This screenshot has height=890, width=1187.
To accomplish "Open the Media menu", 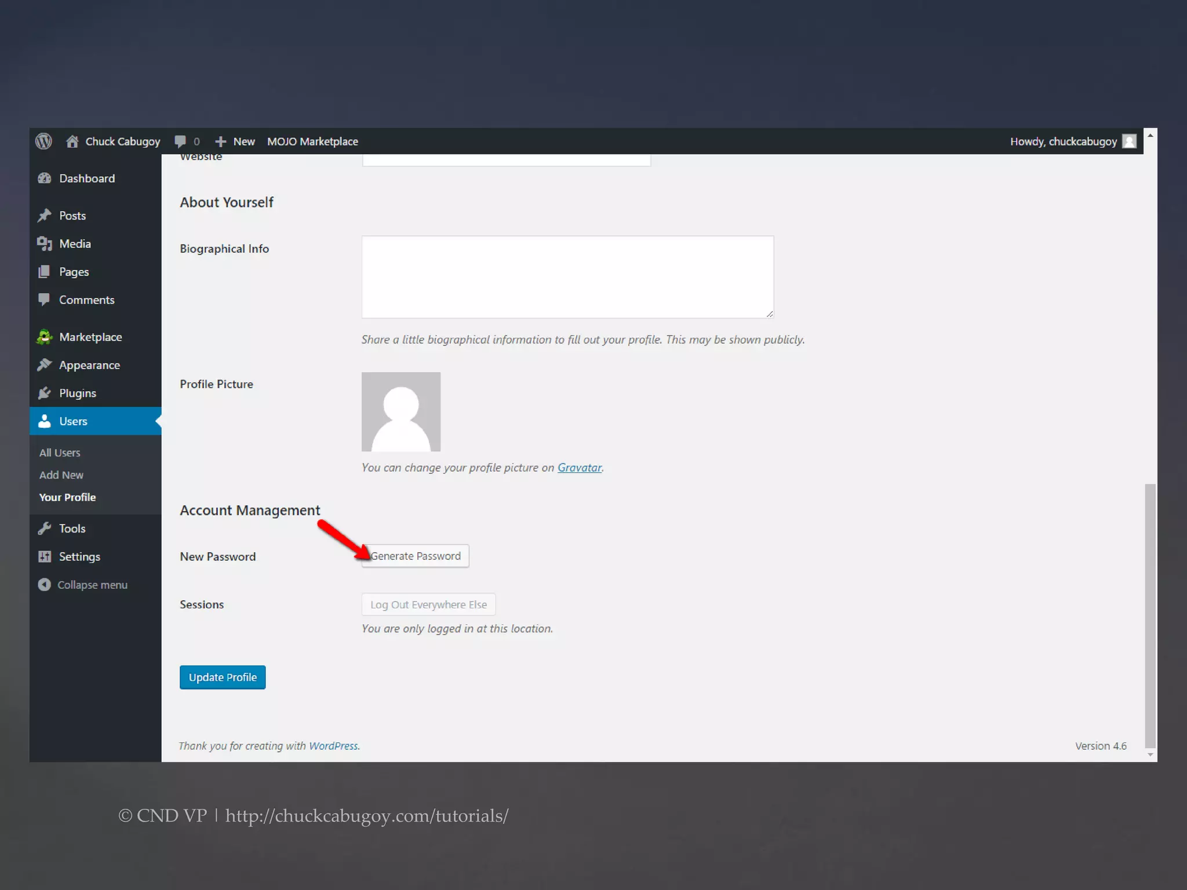I will (95, 243).
